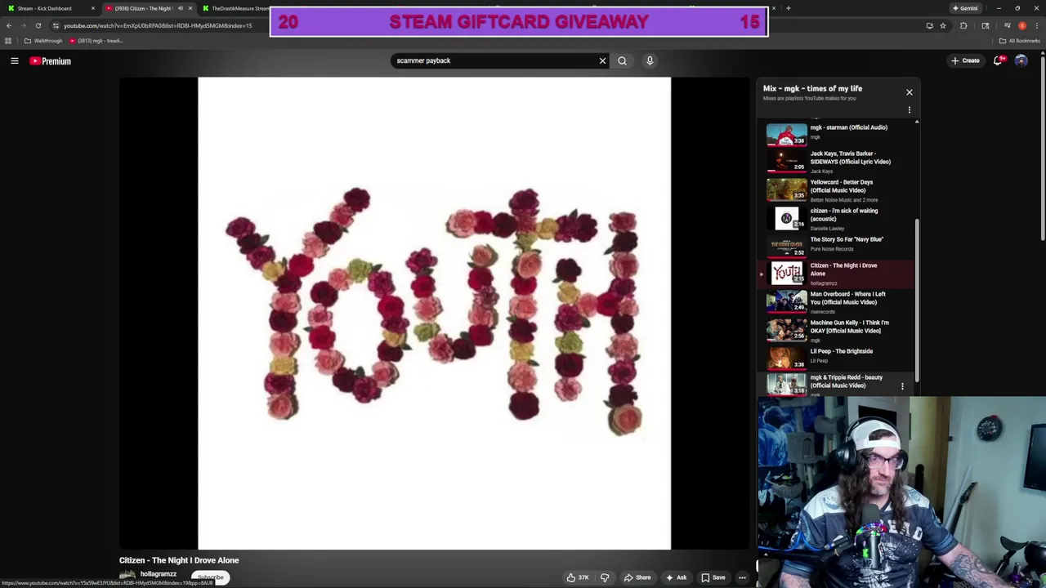Image resolution: width=1046 pixels, height=588 pixels.
Task: Switch to Stream - Kick Dashboard tab
Action: [51, 8]
